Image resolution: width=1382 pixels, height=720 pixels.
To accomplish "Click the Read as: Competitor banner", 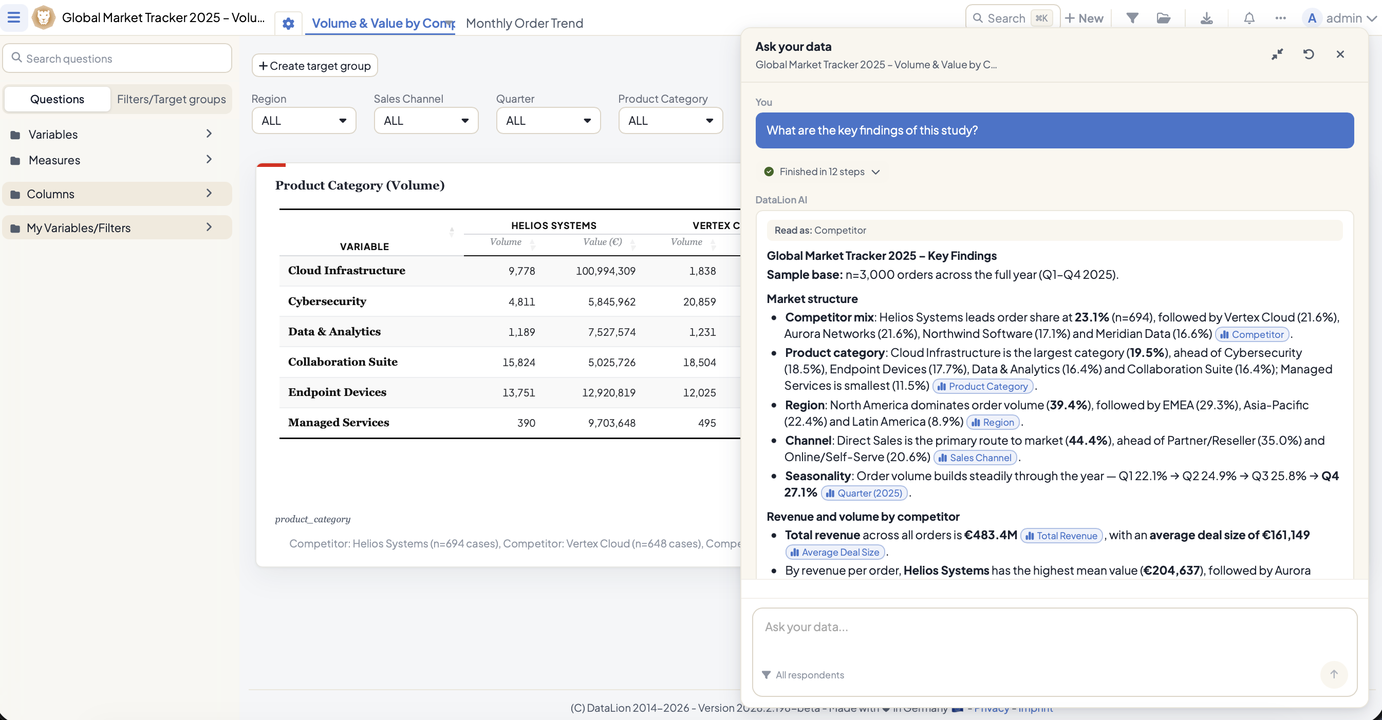I will [1054, 230].
